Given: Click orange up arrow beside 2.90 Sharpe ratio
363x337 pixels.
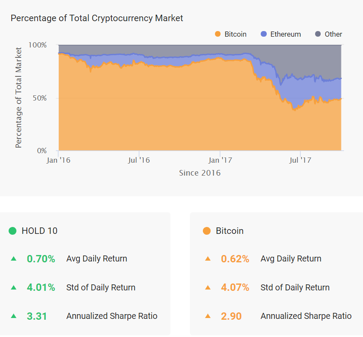Looking at the screenshot, I should click(208, 316).
